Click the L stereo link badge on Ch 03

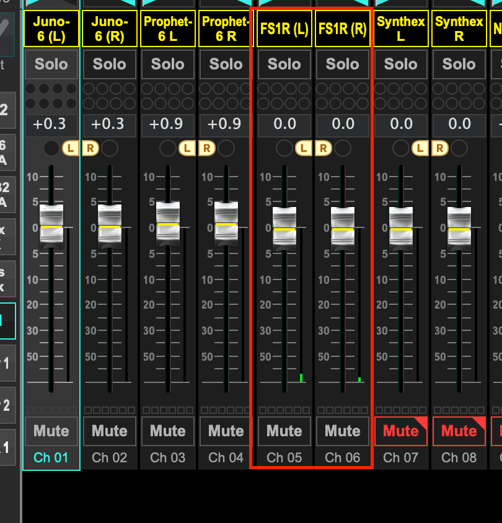[x=187, y=148]
